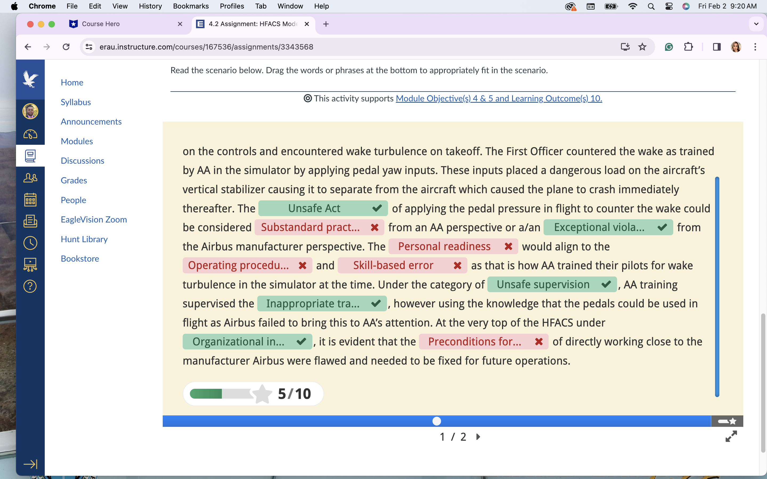Screen dimensions: 767x479
Task: Switch to the Course Hero tab
Action: (x=101, y=24)
